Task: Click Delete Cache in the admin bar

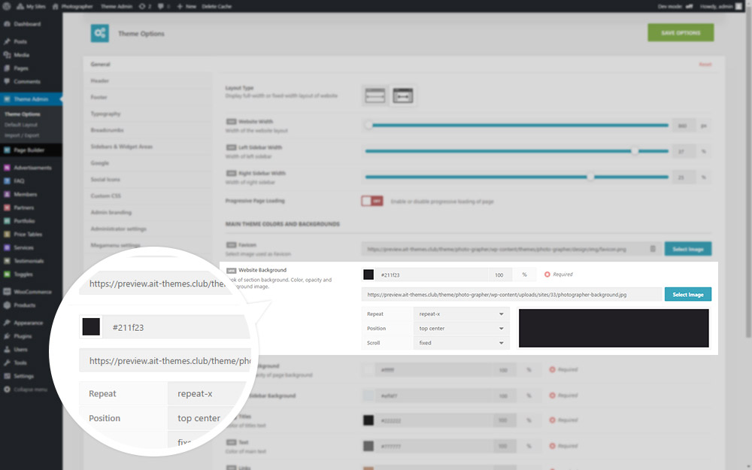Action: [217, 7]
